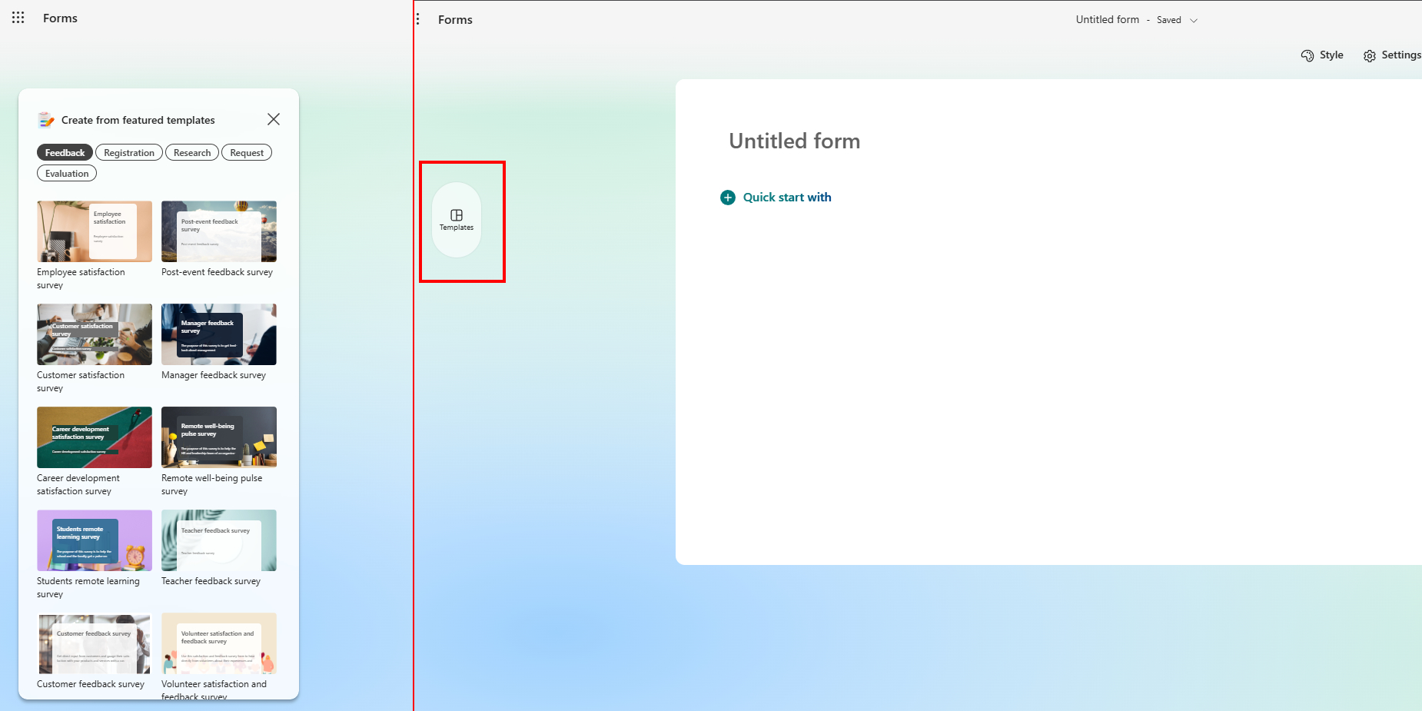Click the Untitled form name in header
Image resolution: width=1422 pixels, height=711 pixels.
point(1108,20)
